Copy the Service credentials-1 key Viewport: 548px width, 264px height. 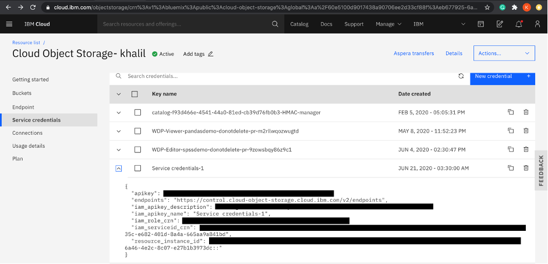[x=511, y=167]
